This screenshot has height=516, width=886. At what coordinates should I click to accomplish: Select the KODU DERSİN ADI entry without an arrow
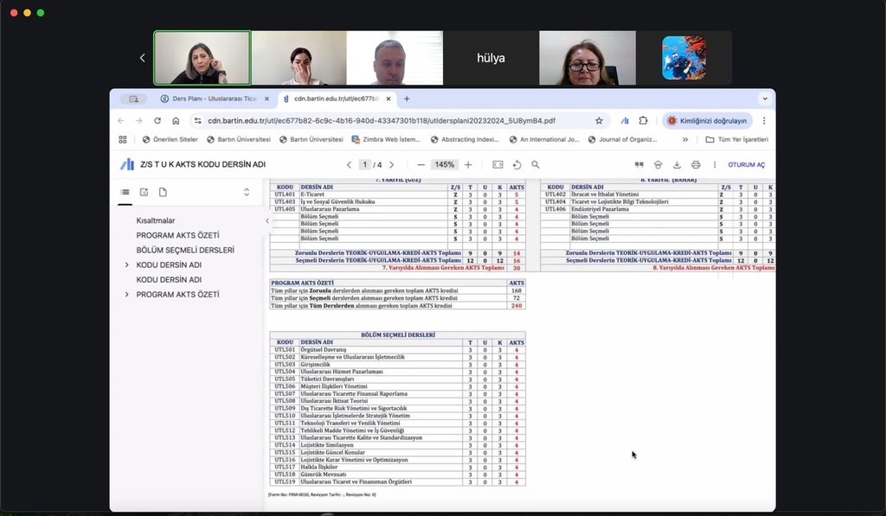click(169, 279)
